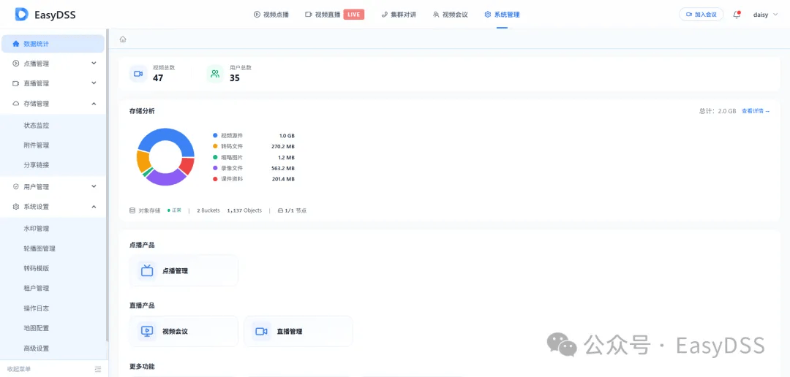Click the 视频直播 camera icon
This screenshot has width=790, height=377.
(x=309, y=15)
